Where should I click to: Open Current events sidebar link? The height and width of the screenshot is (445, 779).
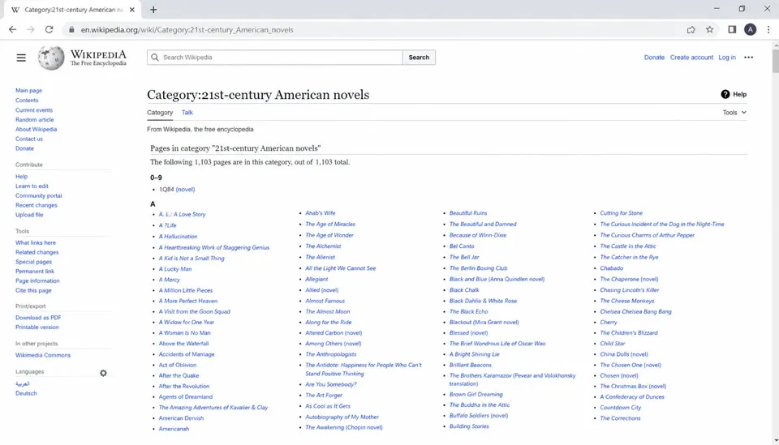(x=34, y=110)
